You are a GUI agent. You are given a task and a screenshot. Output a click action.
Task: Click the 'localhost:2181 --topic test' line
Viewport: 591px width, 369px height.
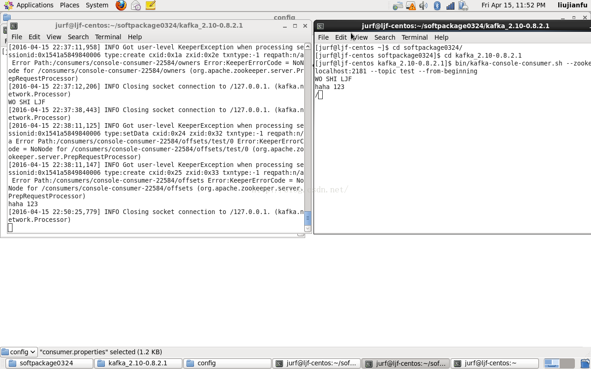click(396, 71)
